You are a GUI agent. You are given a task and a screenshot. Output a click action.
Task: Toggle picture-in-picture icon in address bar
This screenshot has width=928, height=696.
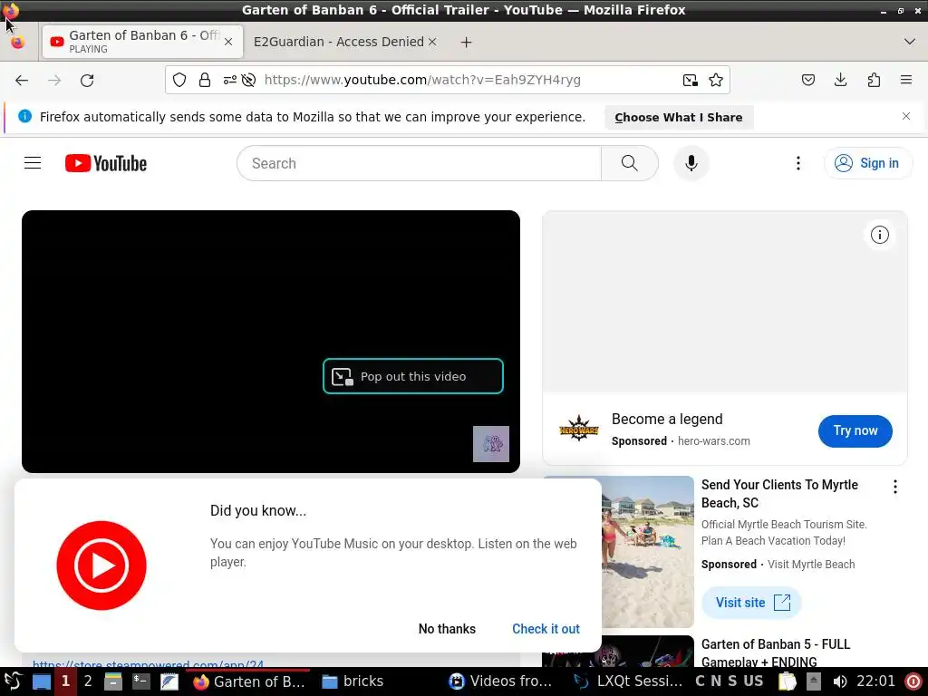(x=690, y=80)
